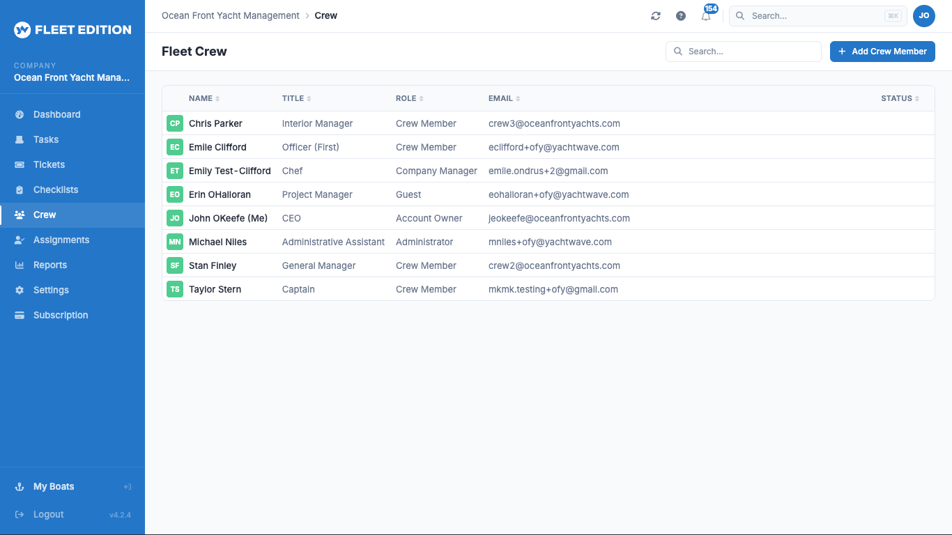Click the company name in the sidebar

72,77
